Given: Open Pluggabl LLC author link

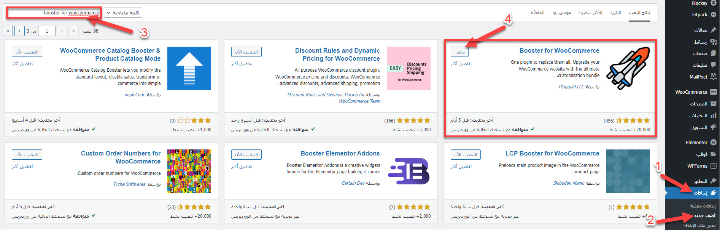Looking at the screenshot, I should click(571, 86).
